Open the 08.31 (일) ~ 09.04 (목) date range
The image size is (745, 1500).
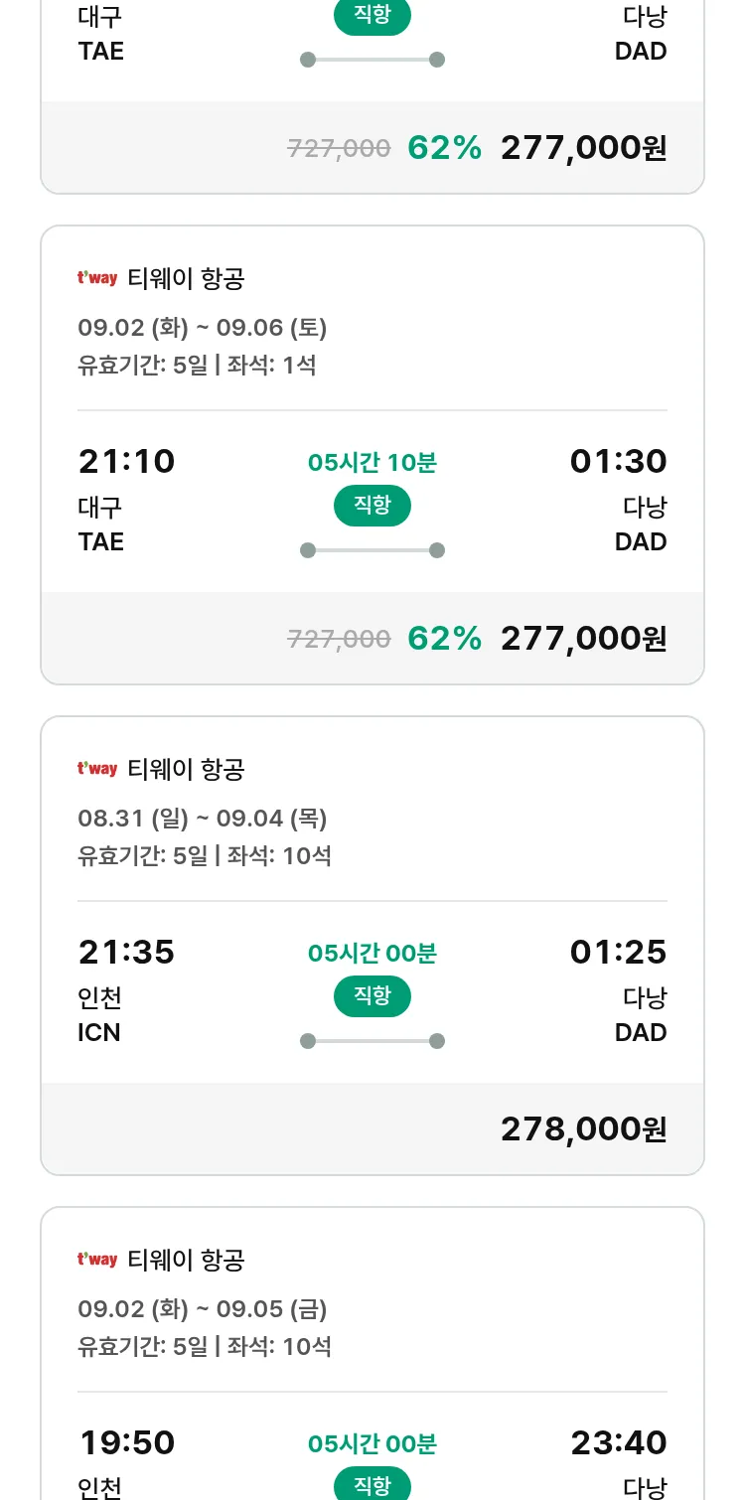click(203, 818)
